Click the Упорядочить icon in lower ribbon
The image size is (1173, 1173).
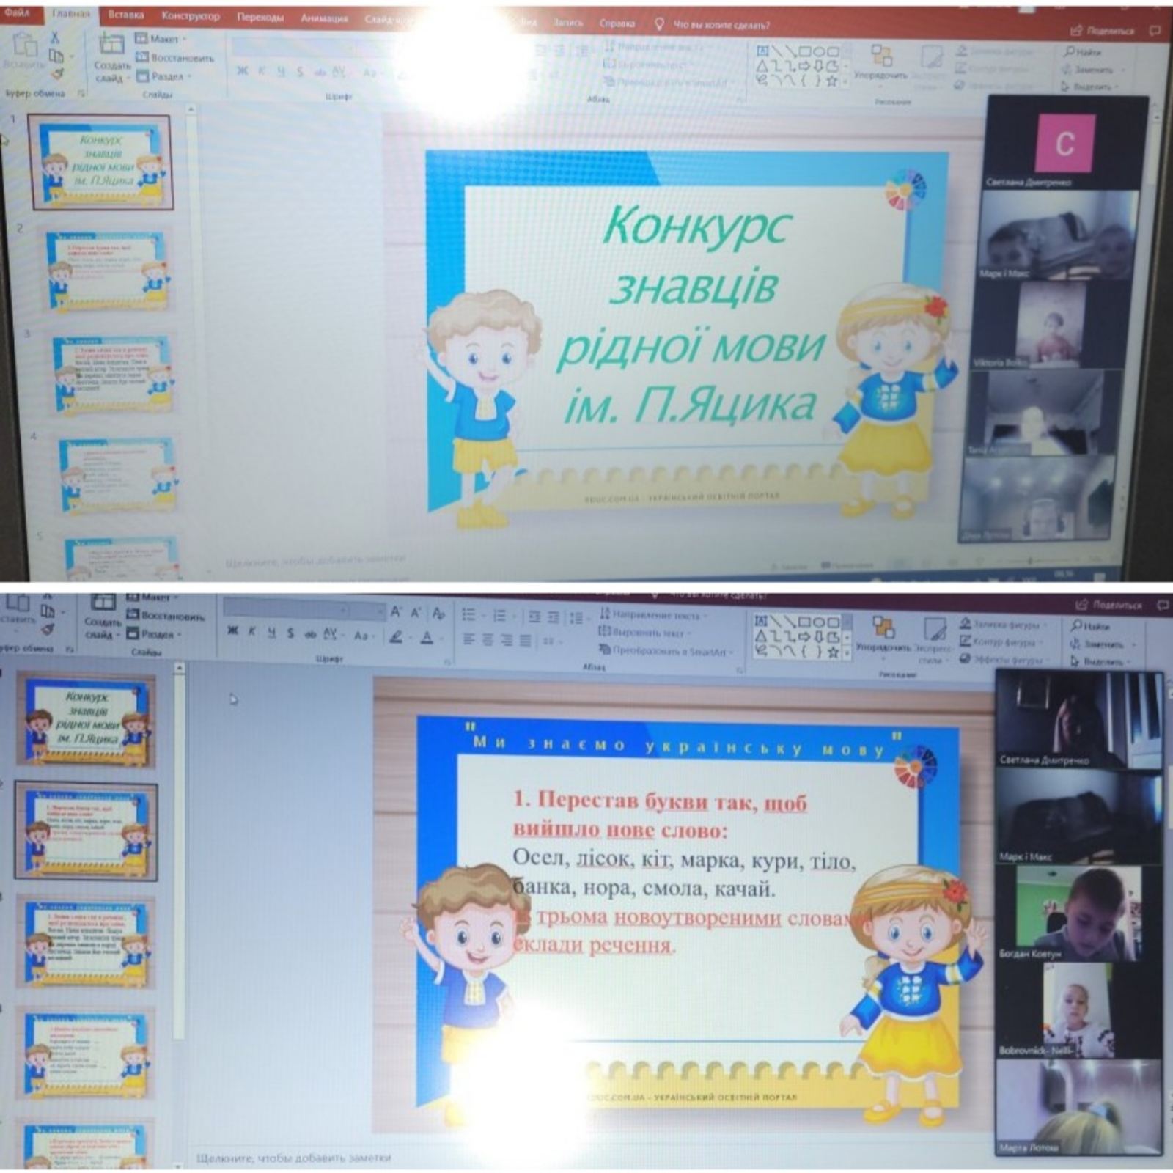coord(883,629)
